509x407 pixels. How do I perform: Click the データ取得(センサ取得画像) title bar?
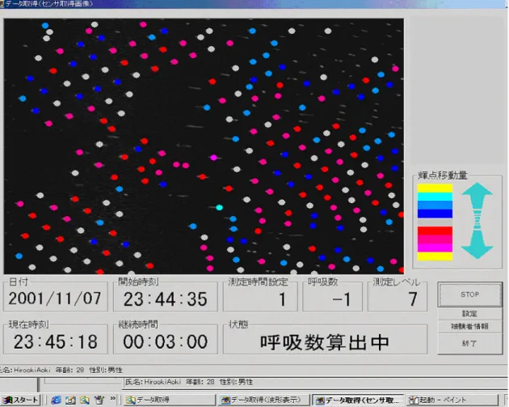click(254, 4)
